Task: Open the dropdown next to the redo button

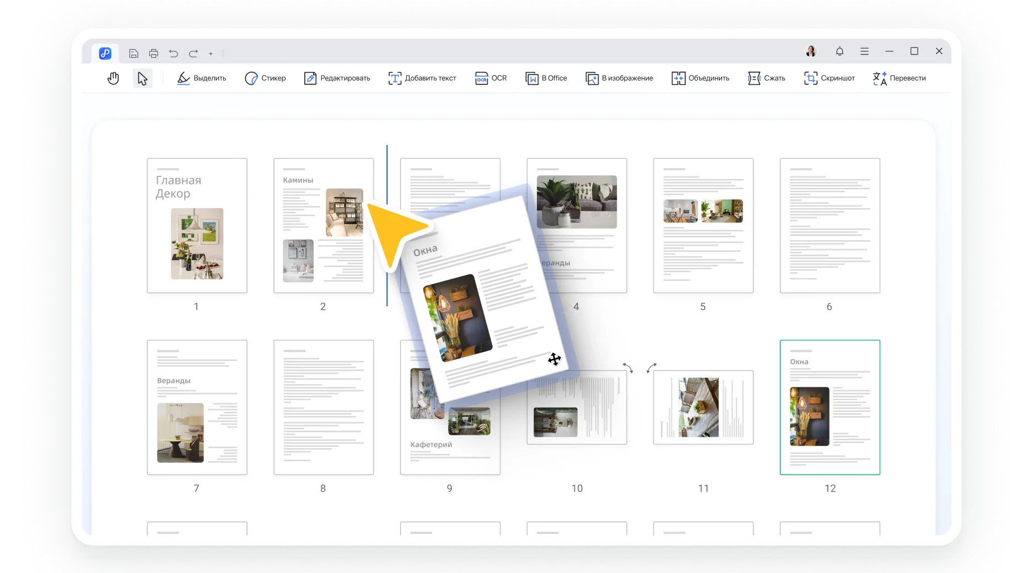Action: tap(210, 53)
